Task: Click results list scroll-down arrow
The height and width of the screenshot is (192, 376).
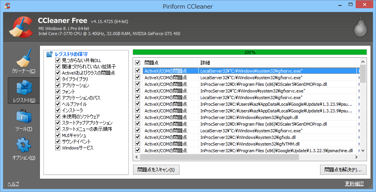Action: coord(363,151)
